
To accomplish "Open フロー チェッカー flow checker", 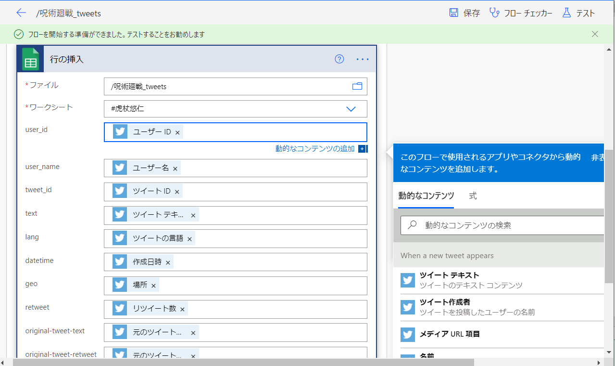I will pos(521,13).
